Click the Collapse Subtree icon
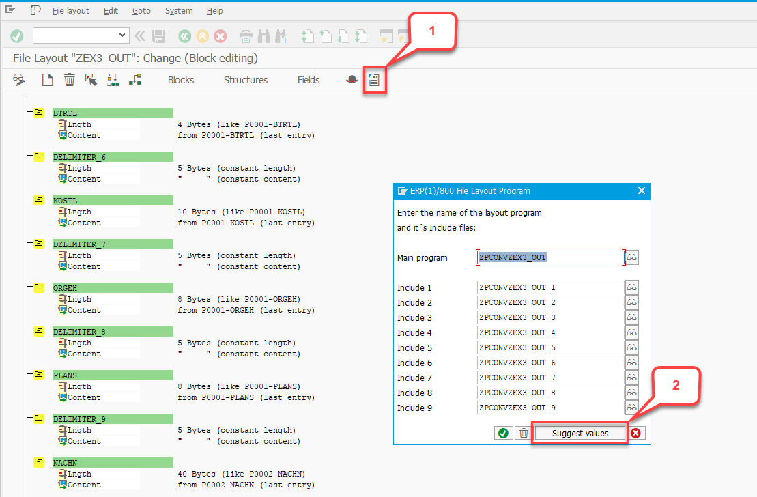 click(x=135, y=80)
